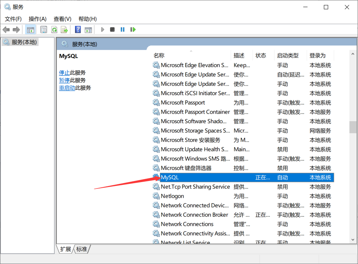Click gear icon of Network Connection Broker
The width and height of the screenshot is (358, 264).
[156, 214]
